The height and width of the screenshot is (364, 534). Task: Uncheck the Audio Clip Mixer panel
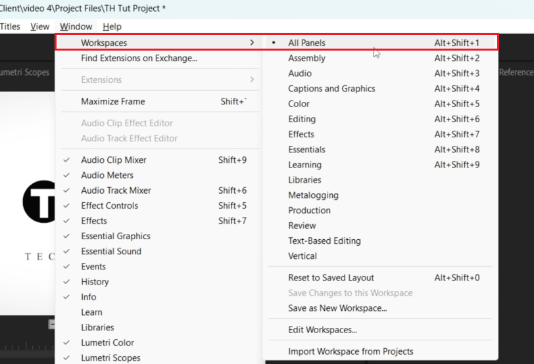tap(113, 160)
